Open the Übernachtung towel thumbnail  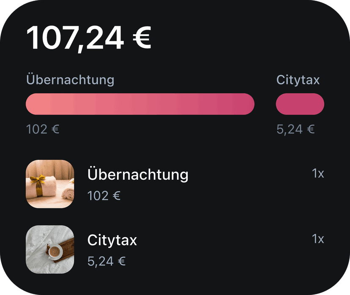pos(50,184)
